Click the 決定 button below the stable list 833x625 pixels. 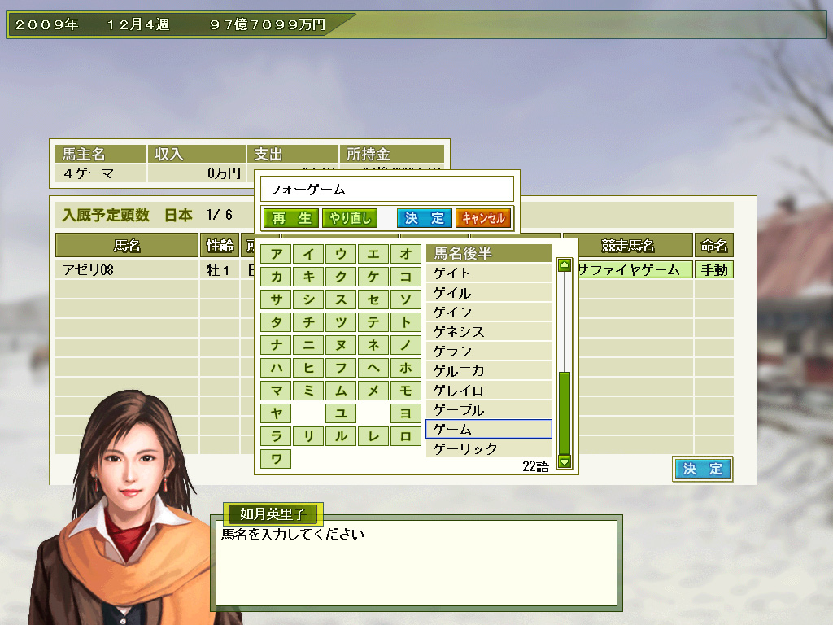point(702,469)
